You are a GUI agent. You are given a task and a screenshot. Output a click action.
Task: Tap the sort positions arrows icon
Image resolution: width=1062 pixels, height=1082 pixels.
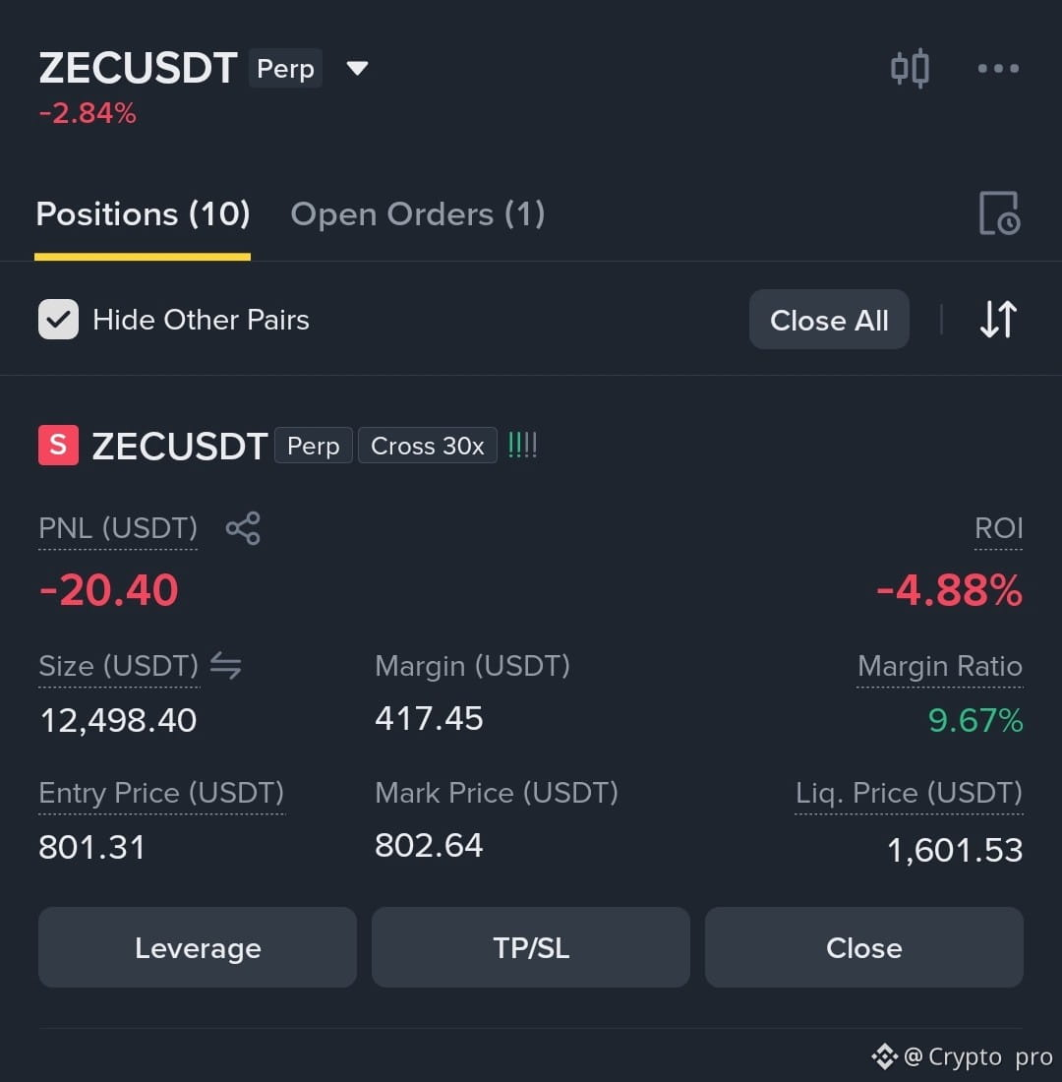(998, 320)
